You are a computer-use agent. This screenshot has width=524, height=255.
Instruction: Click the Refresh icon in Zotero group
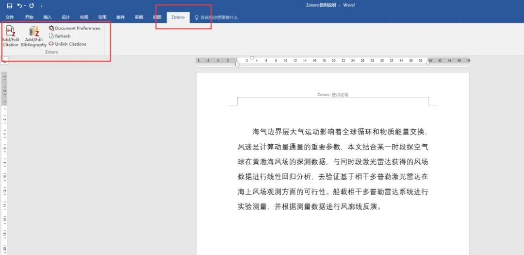pyautogui.click(x=51, y=36)
